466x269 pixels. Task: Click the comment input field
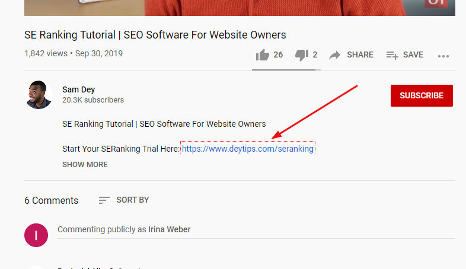(256, 230)
